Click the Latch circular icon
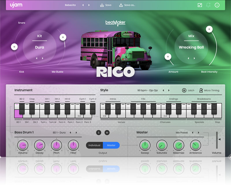The width and height of the screenshot is (231, 186). click(184, 90)
